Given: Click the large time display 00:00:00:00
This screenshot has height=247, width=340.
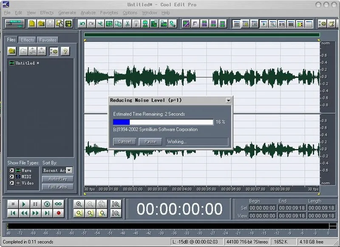Looking at the screenshot, I should coord(179,209).
